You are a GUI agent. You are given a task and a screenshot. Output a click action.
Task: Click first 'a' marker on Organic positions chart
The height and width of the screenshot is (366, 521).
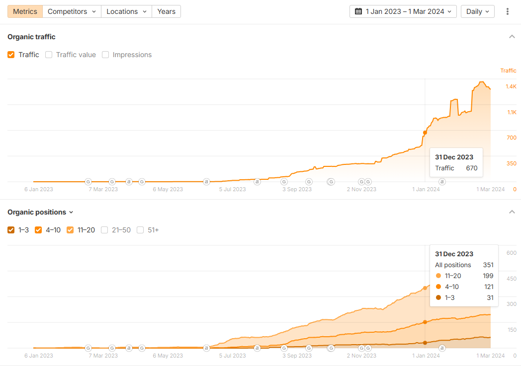coord(129,348)
